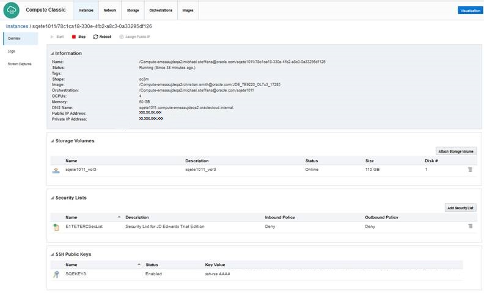Click the Outbound Policy column header
Image resolution: width=484 pixels, height=293 pixels.
[381, 217]
